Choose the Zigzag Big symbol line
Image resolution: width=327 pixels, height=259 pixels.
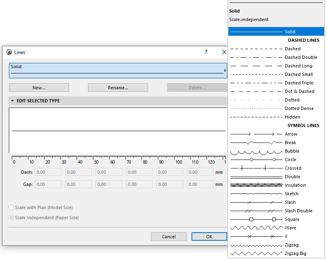[276, 254]
